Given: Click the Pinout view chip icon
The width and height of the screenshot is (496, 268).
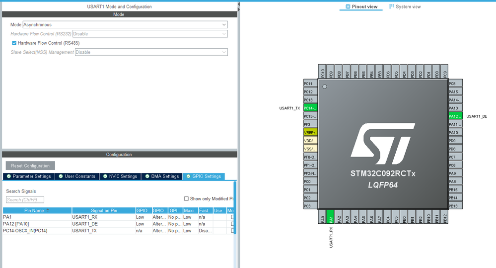Looking at the screenshot, I should (x=348, y=6).
